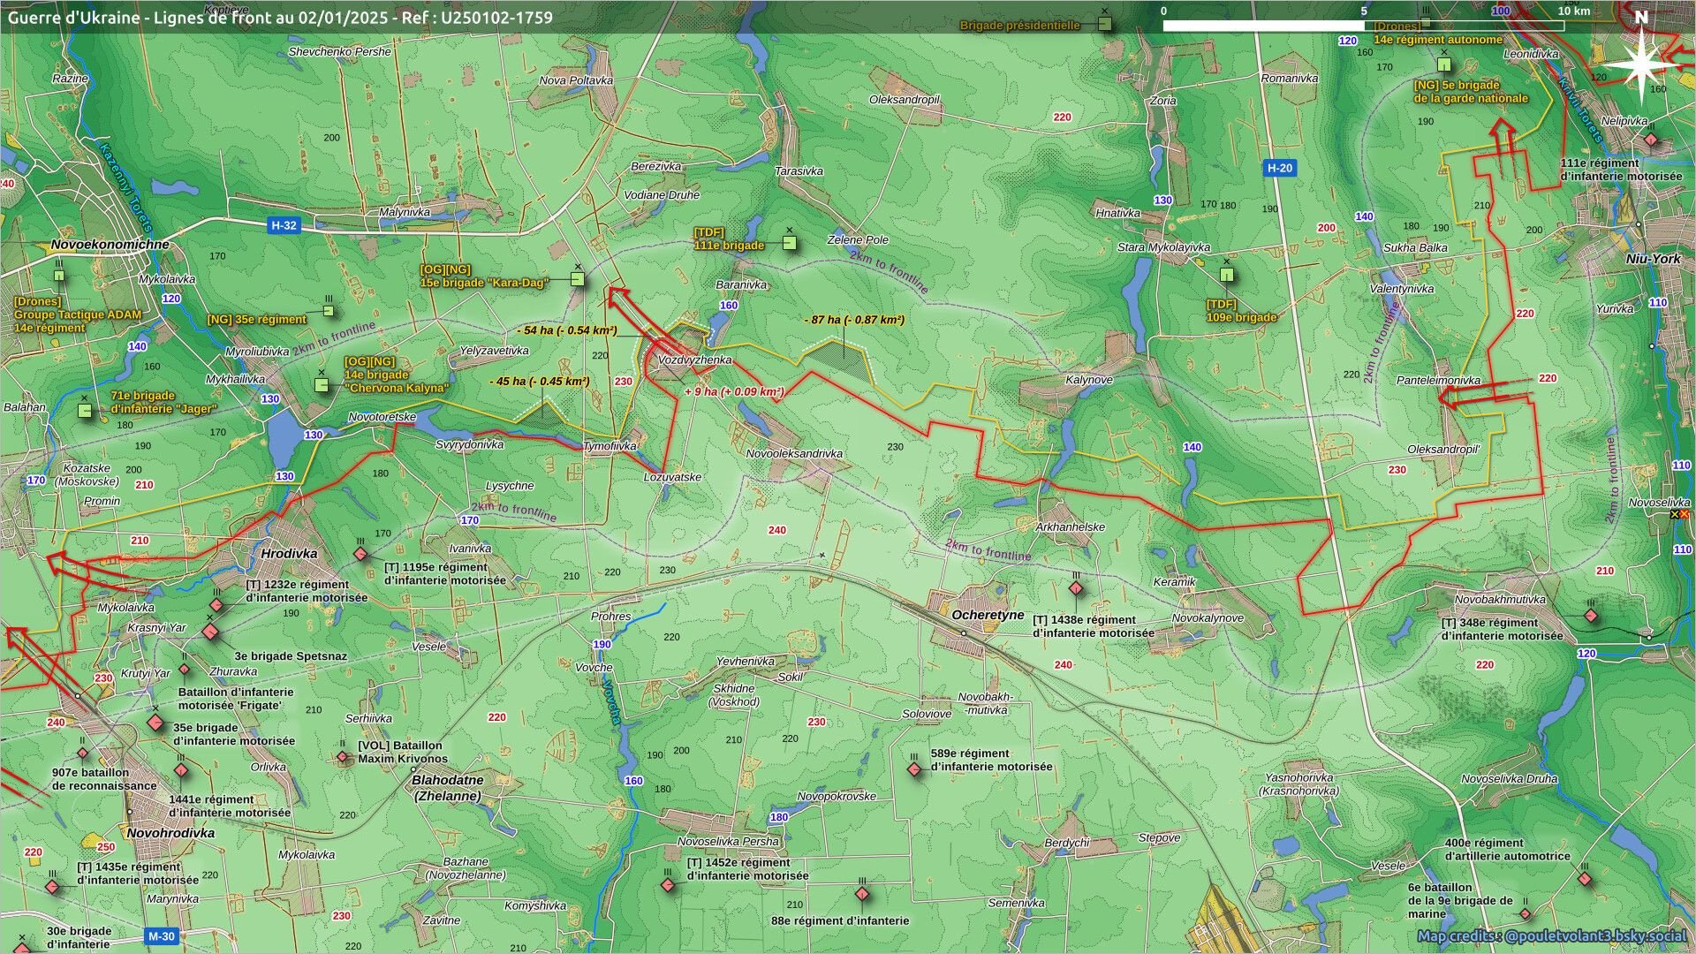This screenshot has height=954, width=1696.
Task: Click the Blahodatne (Zhelanne) label
Action: [448, 788]
